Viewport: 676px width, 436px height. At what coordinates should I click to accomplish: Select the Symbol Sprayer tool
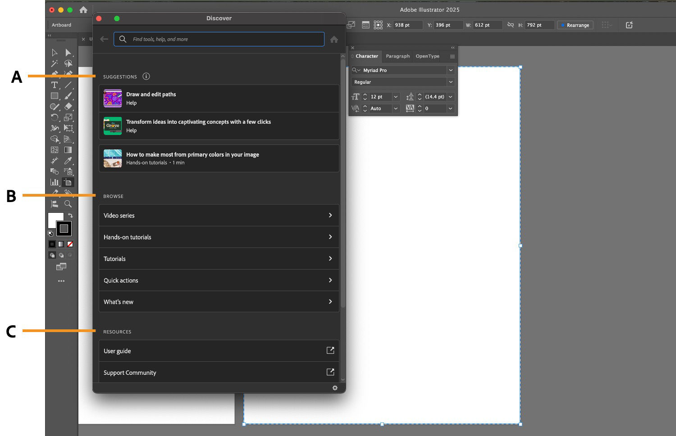[68, 171]
